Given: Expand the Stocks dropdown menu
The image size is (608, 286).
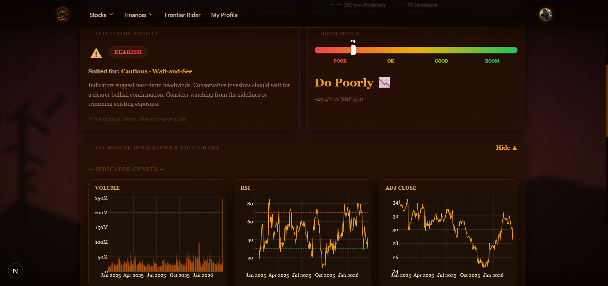Looking at the screenshot, I should (101, 15).
